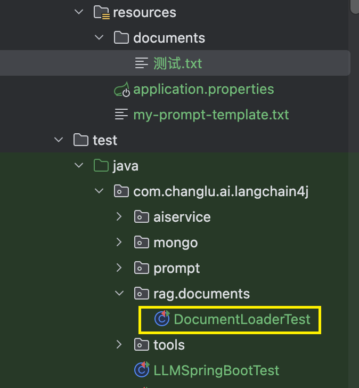Screen dimensions: 359x388
Task: Expand the aiservice package arrow
Action: (x=119, y=216)
